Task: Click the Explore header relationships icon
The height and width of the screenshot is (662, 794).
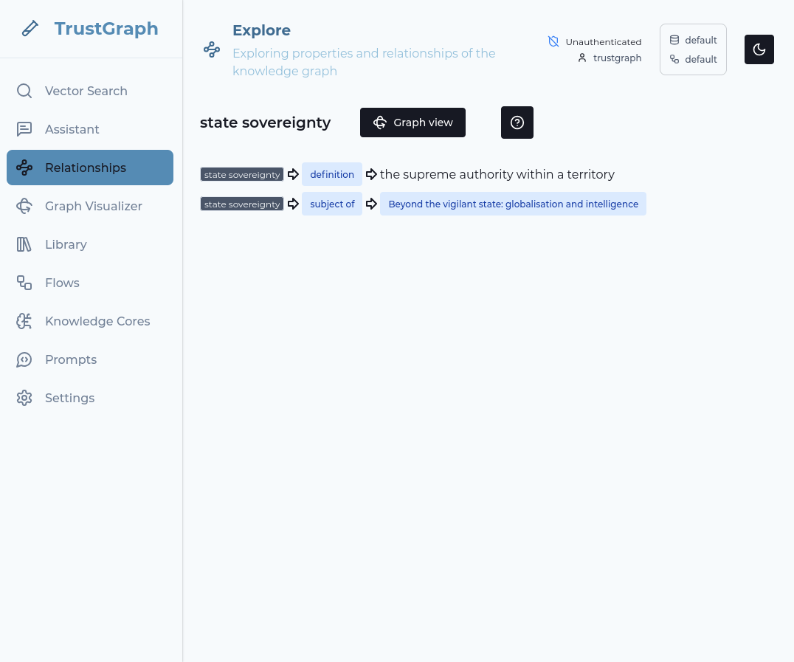Action: pos(212,49)
